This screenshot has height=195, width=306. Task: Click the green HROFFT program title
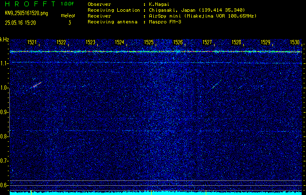(x=30, y=4)
